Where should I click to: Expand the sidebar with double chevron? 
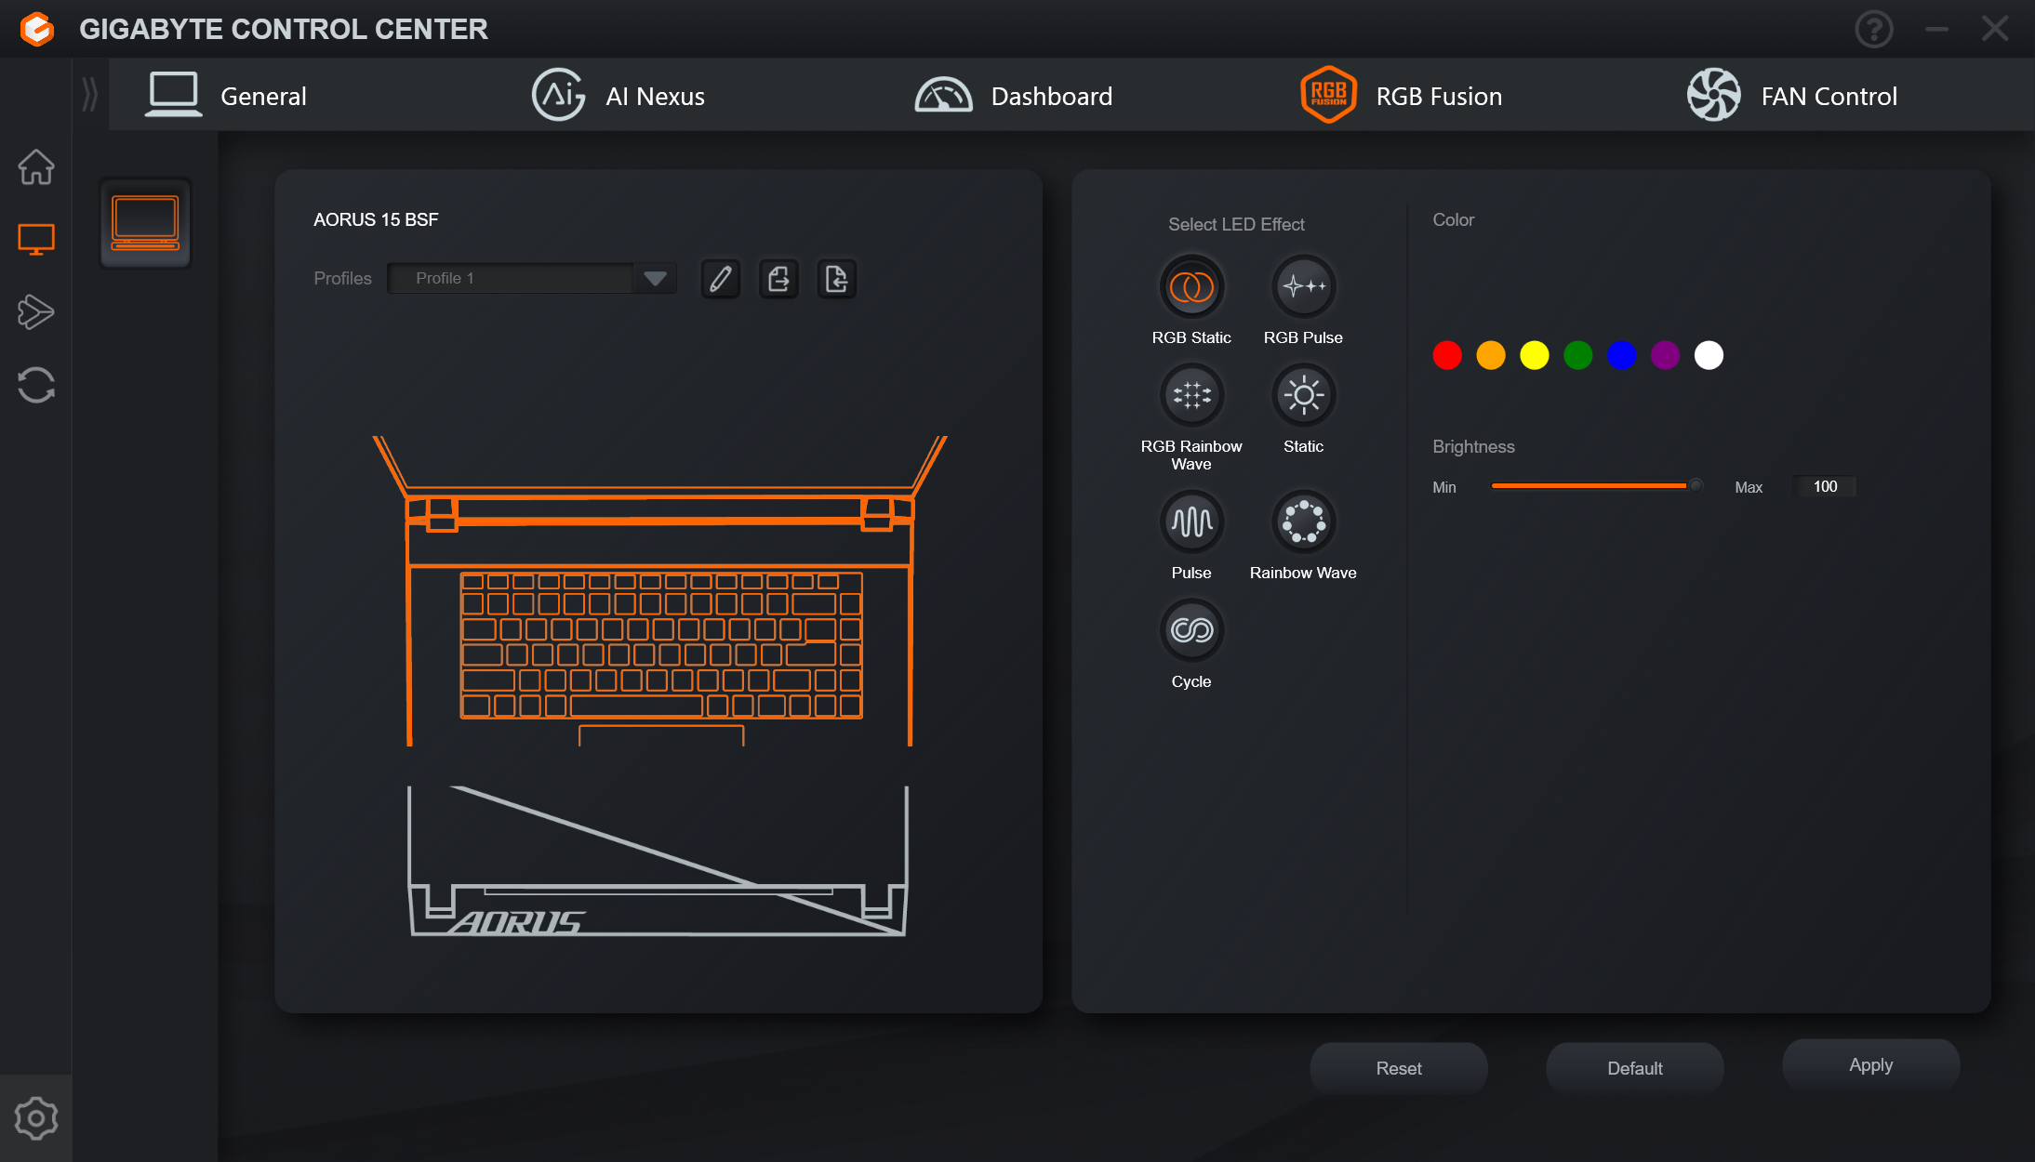(x=89, y=95)
